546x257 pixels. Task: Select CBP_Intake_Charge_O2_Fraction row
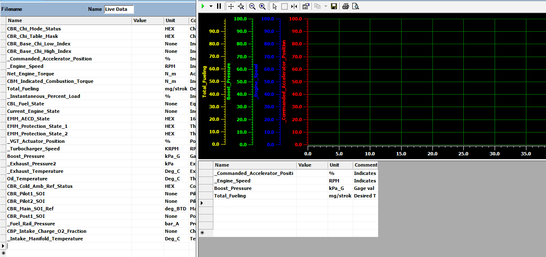point(47,231)
